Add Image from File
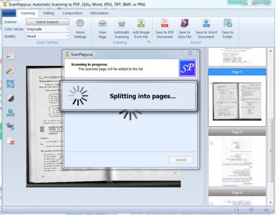This screenshot has height=215, width=276. pos(141,23)
